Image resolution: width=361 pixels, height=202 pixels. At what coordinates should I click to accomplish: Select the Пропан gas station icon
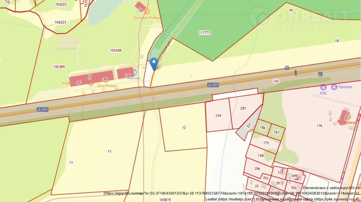coord(334,87)
